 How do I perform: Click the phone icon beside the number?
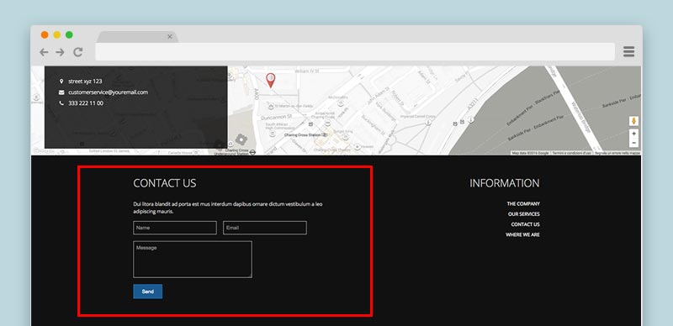click(x=61, y=103)
